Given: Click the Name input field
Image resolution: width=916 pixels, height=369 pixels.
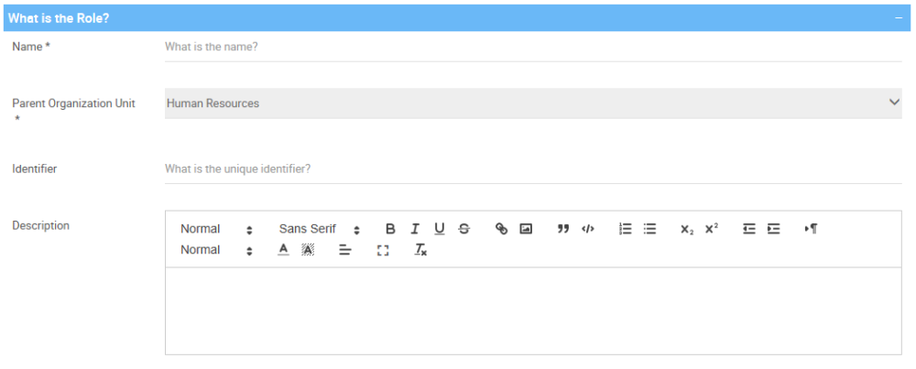Looking at the screenshot, I should pos(533,47).
